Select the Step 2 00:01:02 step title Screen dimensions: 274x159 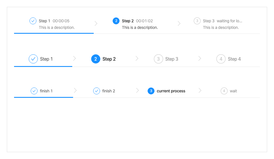click(x=128, y=21)
